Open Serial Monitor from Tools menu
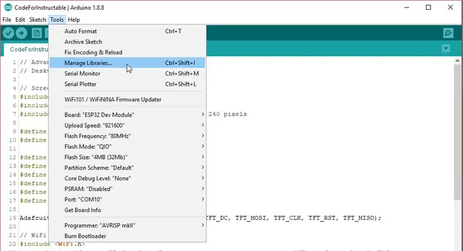The height and width of the screenshot is (251, 463). coord(127,73)
